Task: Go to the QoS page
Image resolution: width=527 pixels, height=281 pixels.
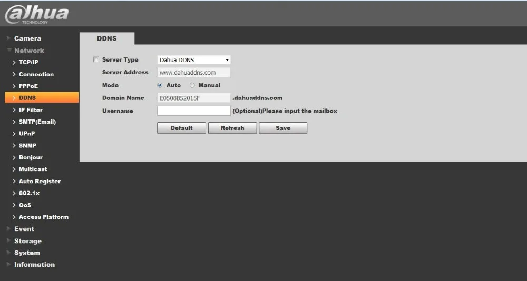Action: tap(25, 205)
